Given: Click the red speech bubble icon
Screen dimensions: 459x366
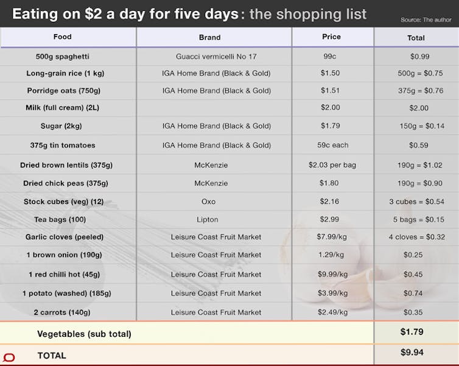Looking at the screenshot, I should tap(9, 357).
